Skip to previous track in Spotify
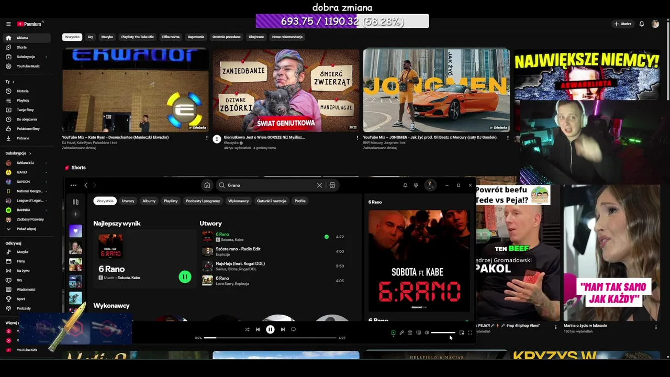 click(258, 329)
